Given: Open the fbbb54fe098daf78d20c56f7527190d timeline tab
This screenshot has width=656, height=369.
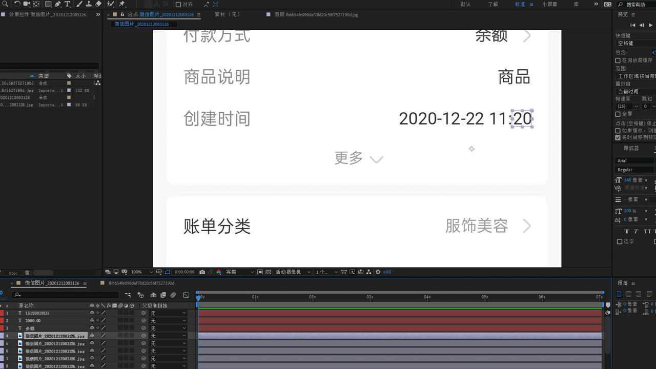Looking at the screenshot, I should click(x=141, y=283).
